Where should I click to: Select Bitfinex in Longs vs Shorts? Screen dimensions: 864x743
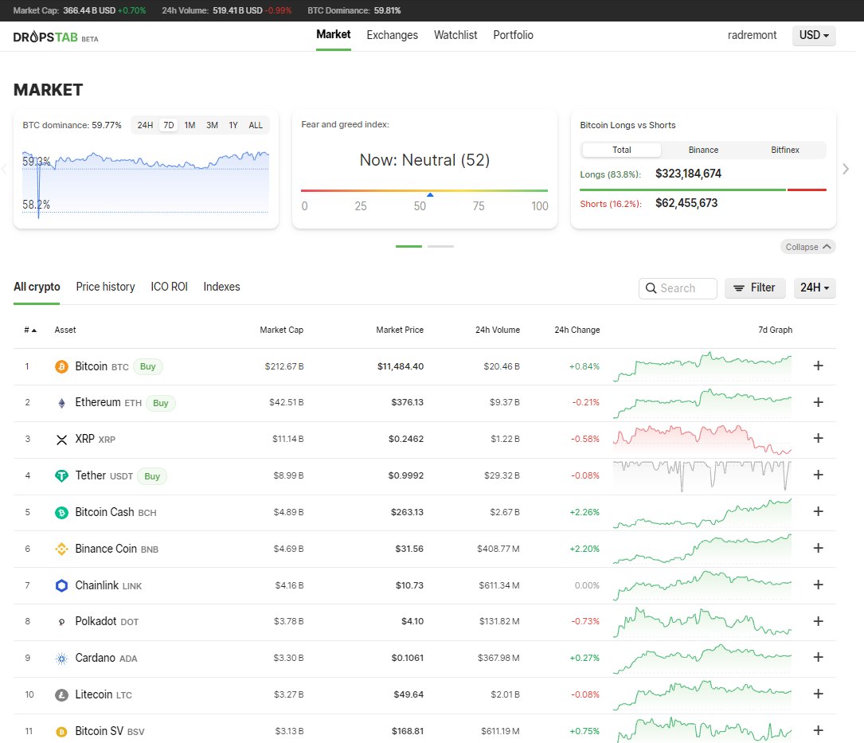click(x=784, y=150)
